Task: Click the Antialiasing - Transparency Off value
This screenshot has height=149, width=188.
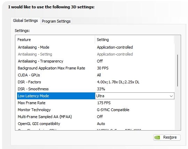Action: click(x=100, y=61)
